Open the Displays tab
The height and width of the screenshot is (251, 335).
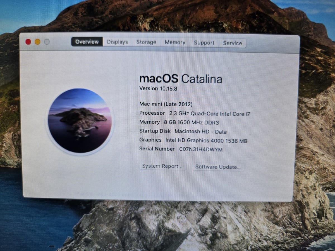click(117, 42)
